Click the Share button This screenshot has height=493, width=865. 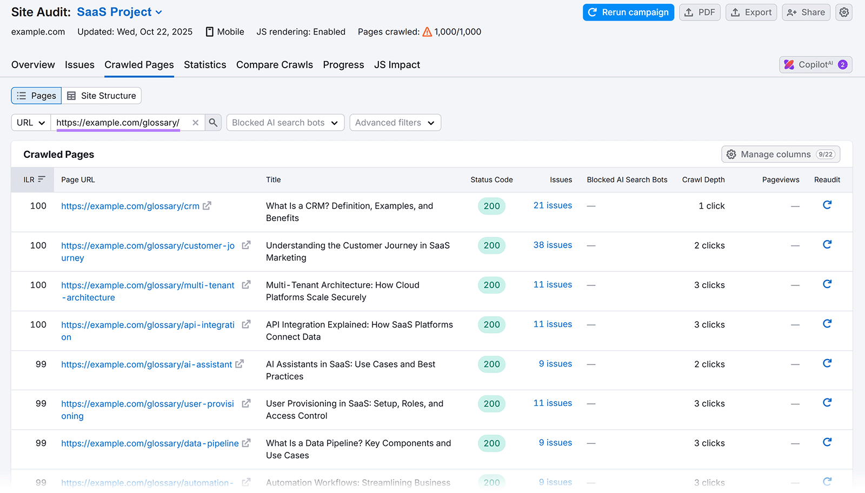coord(806,12)
